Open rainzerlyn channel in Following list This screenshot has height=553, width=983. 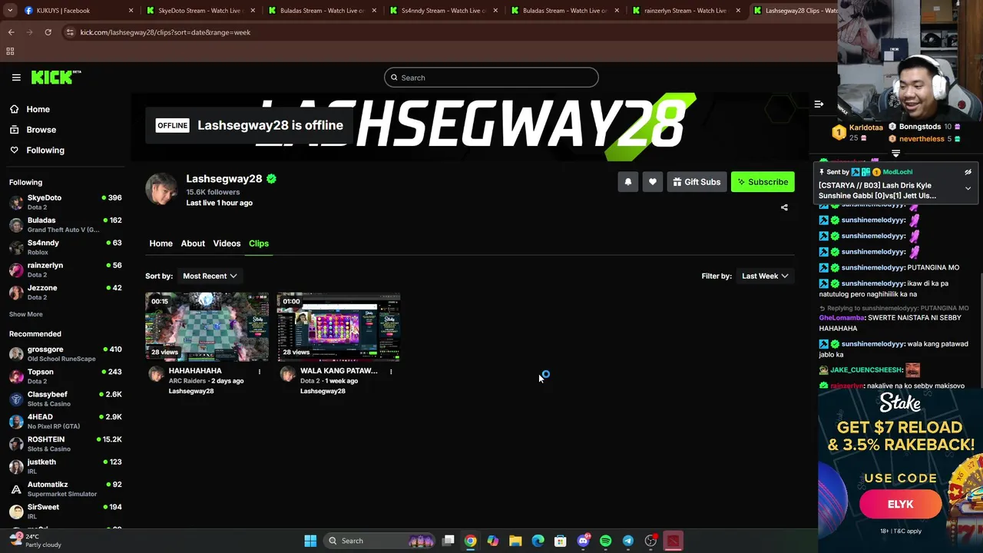[65, 270]
